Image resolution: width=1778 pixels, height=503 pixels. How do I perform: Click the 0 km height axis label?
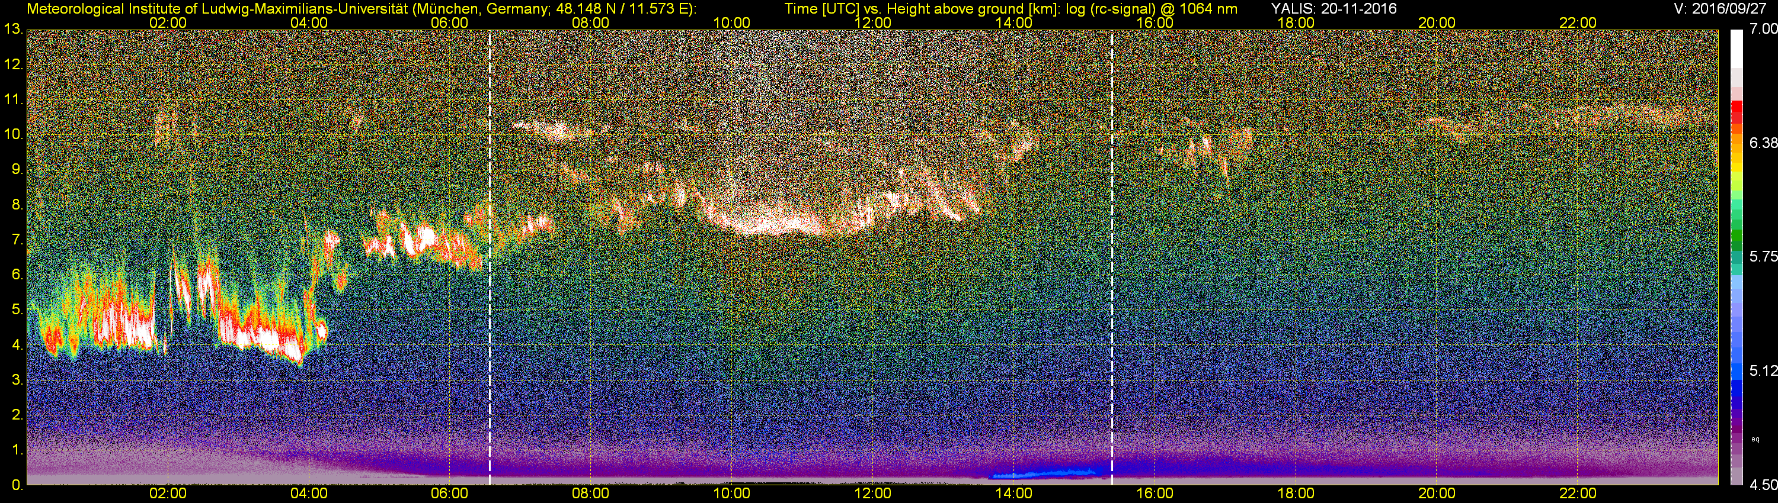17,485
